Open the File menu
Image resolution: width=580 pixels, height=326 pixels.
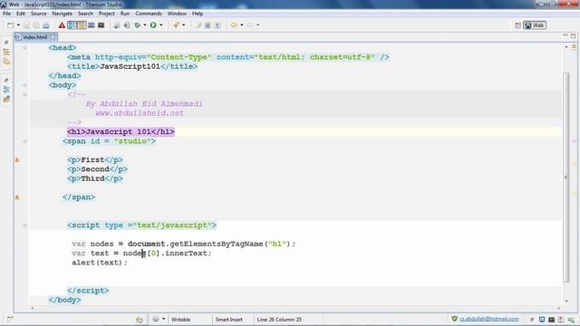[6, 14]
